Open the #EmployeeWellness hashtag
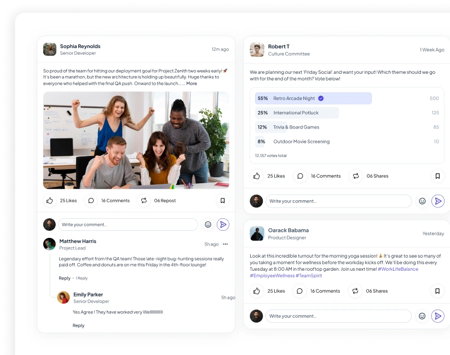 272,276
